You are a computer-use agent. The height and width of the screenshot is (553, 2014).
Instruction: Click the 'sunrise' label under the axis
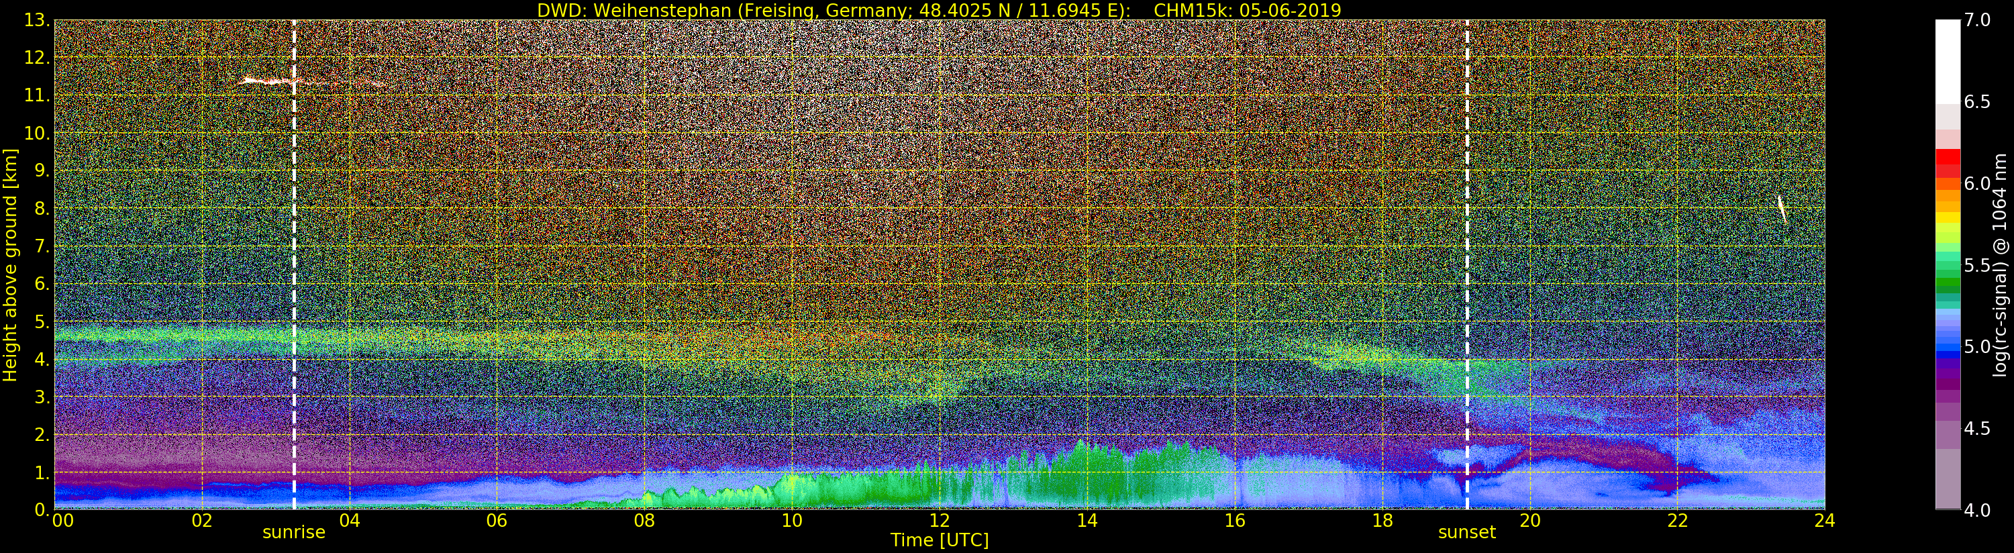tap(293, 533)
